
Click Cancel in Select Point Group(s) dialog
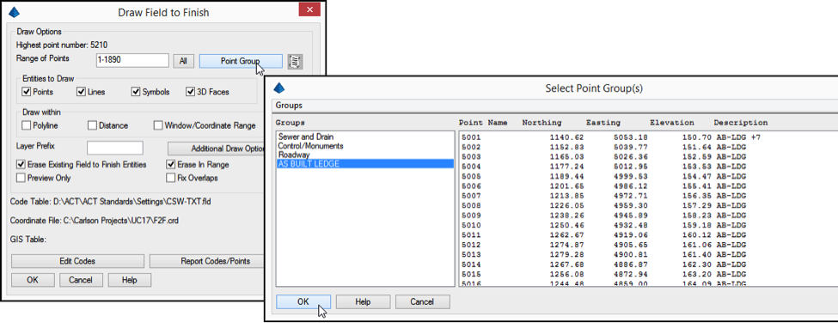pos(422,302)
